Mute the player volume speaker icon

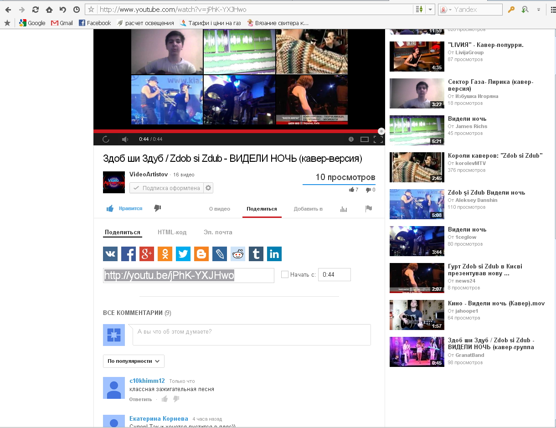(125, 139)
